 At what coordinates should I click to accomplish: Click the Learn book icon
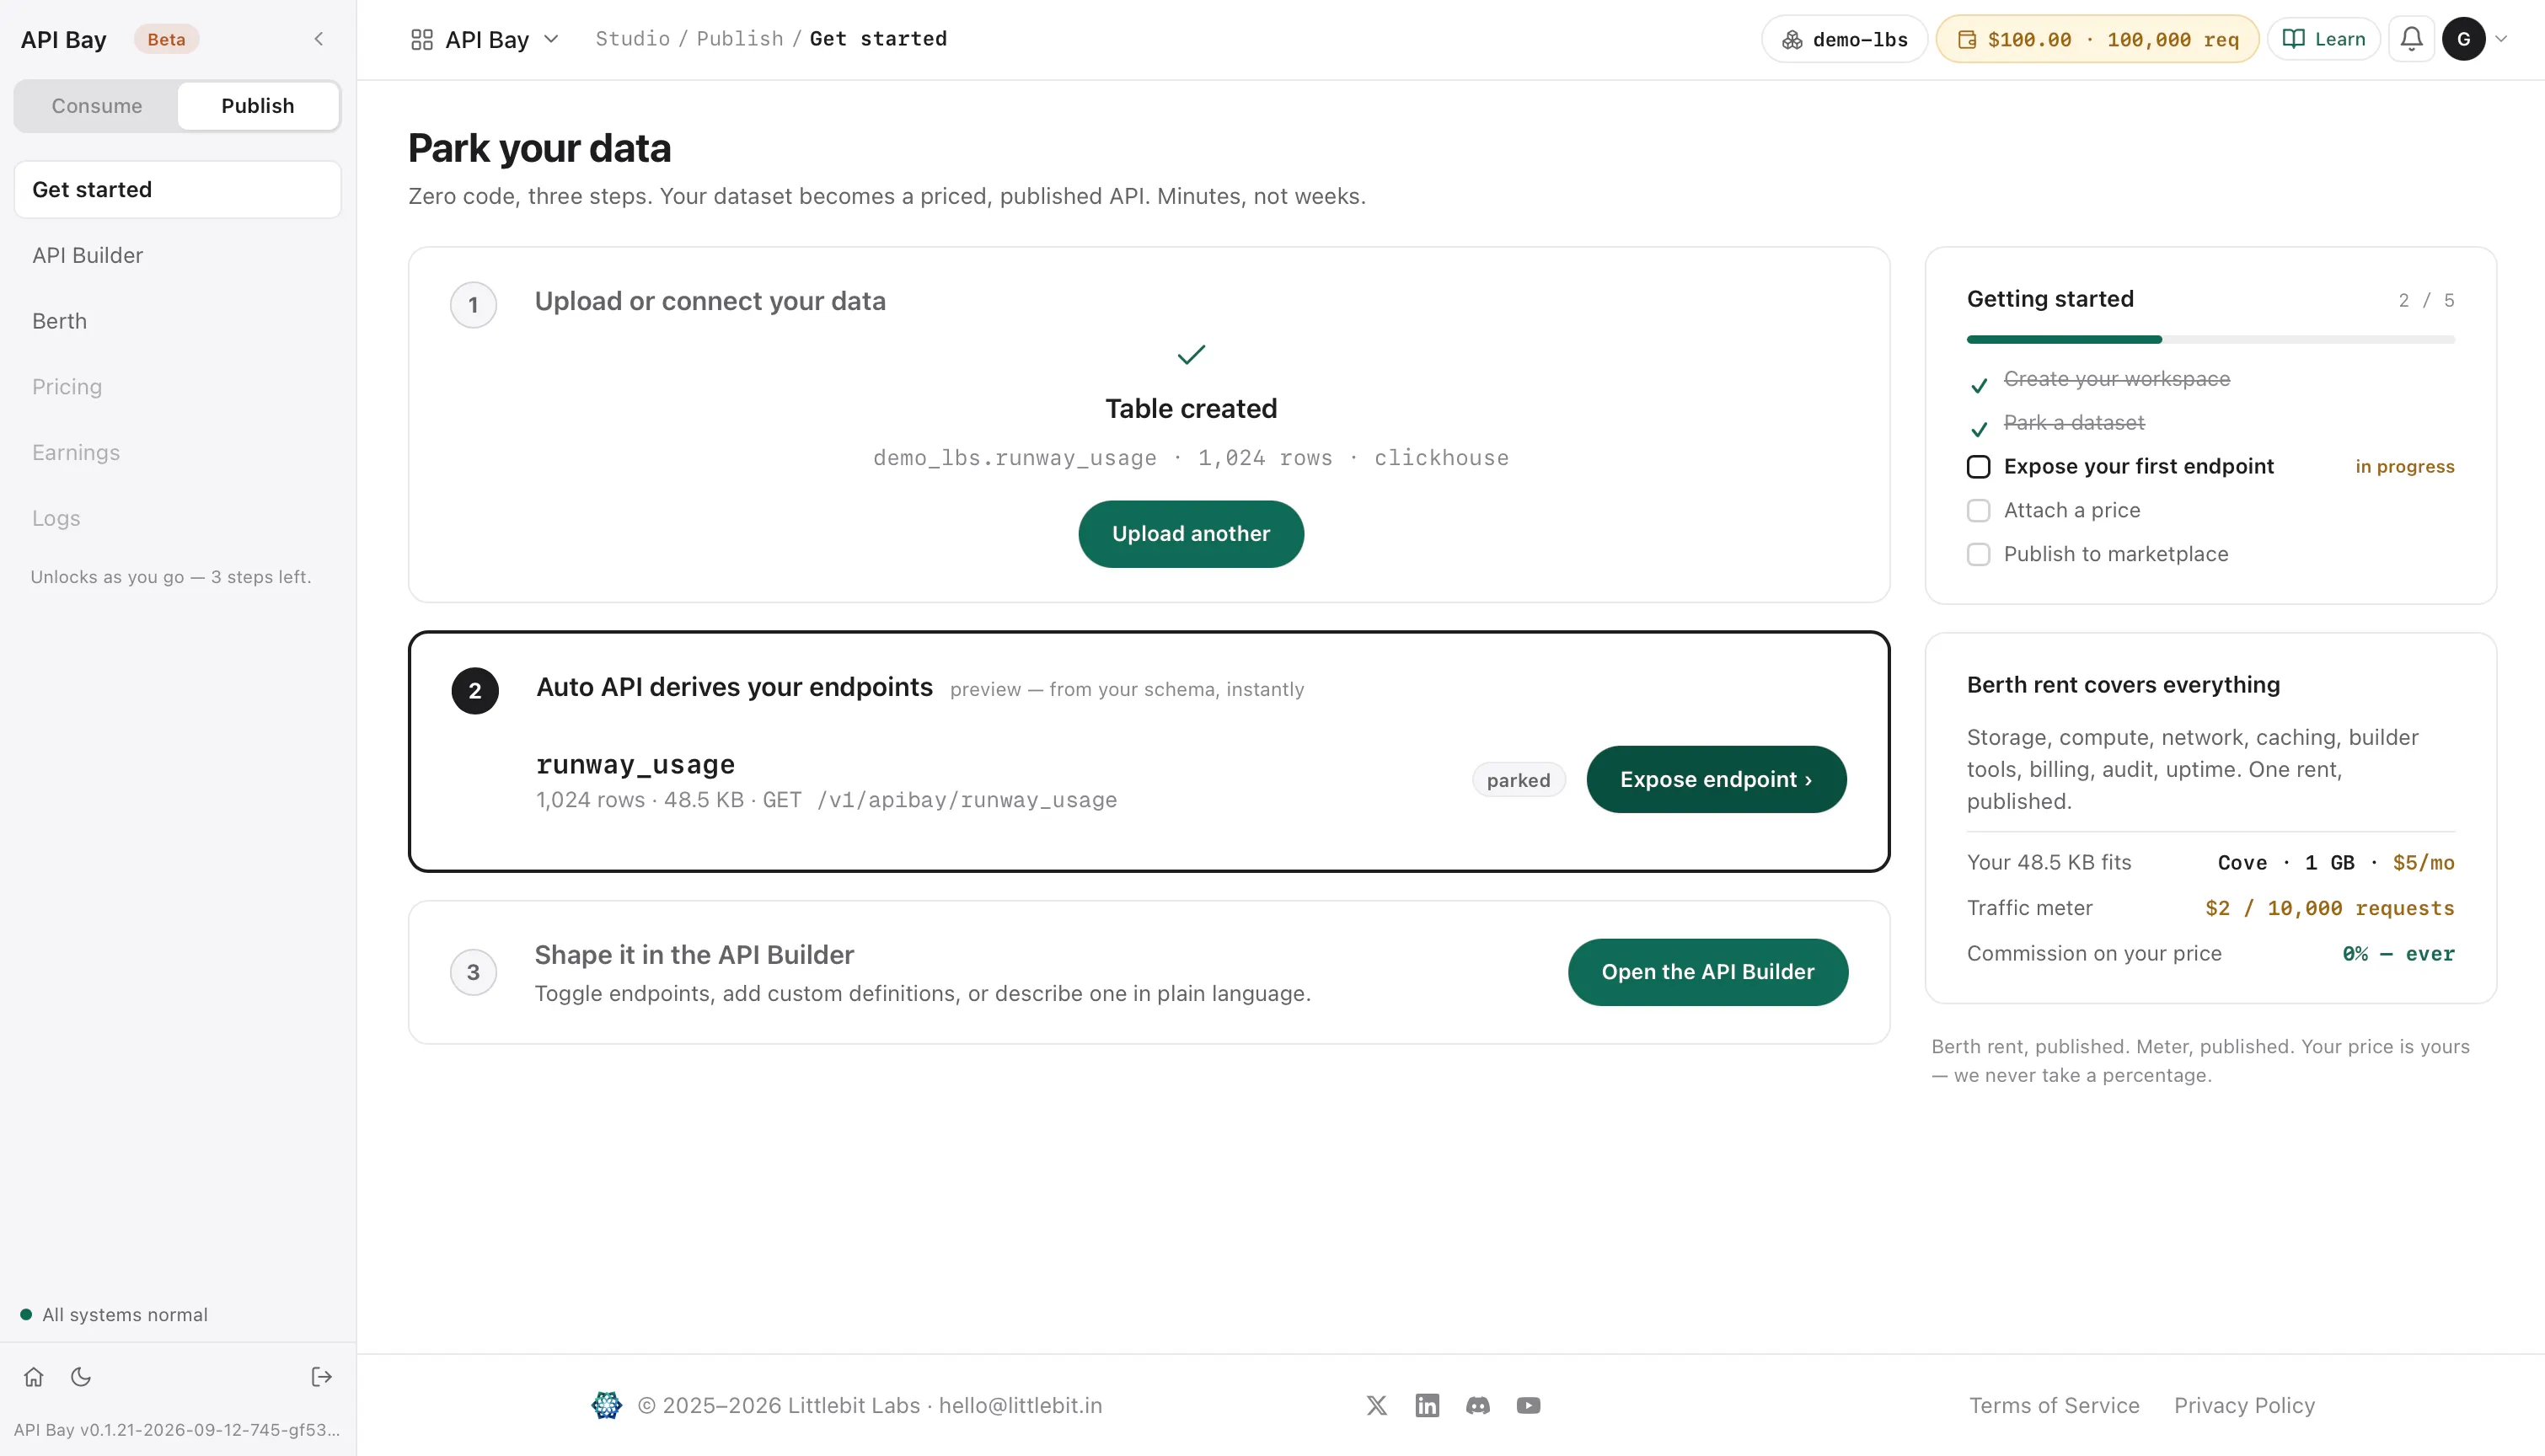click(x=2294, y=39)
